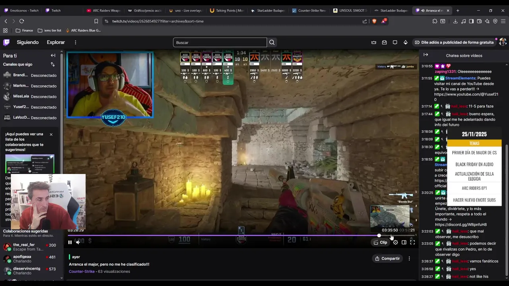Close the collaborators suggestion popup
This screenshot has height=286, width=509.
click(51, 135)
